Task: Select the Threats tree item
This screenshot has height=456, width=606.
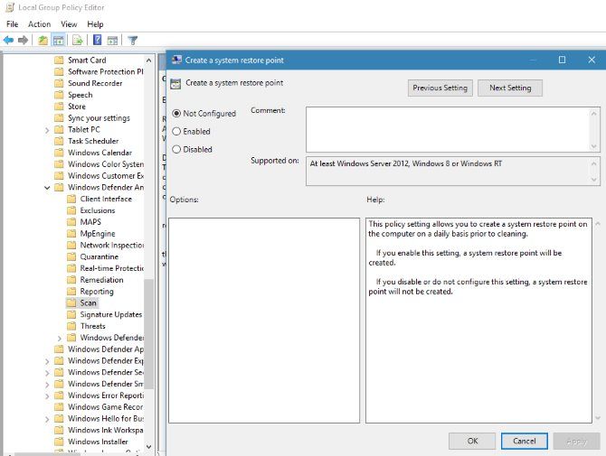Action: click(93, 326)
